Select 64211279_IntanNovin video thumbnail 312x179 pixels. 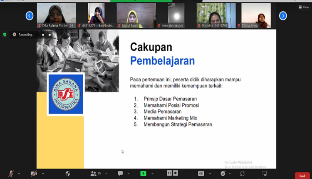97,15
